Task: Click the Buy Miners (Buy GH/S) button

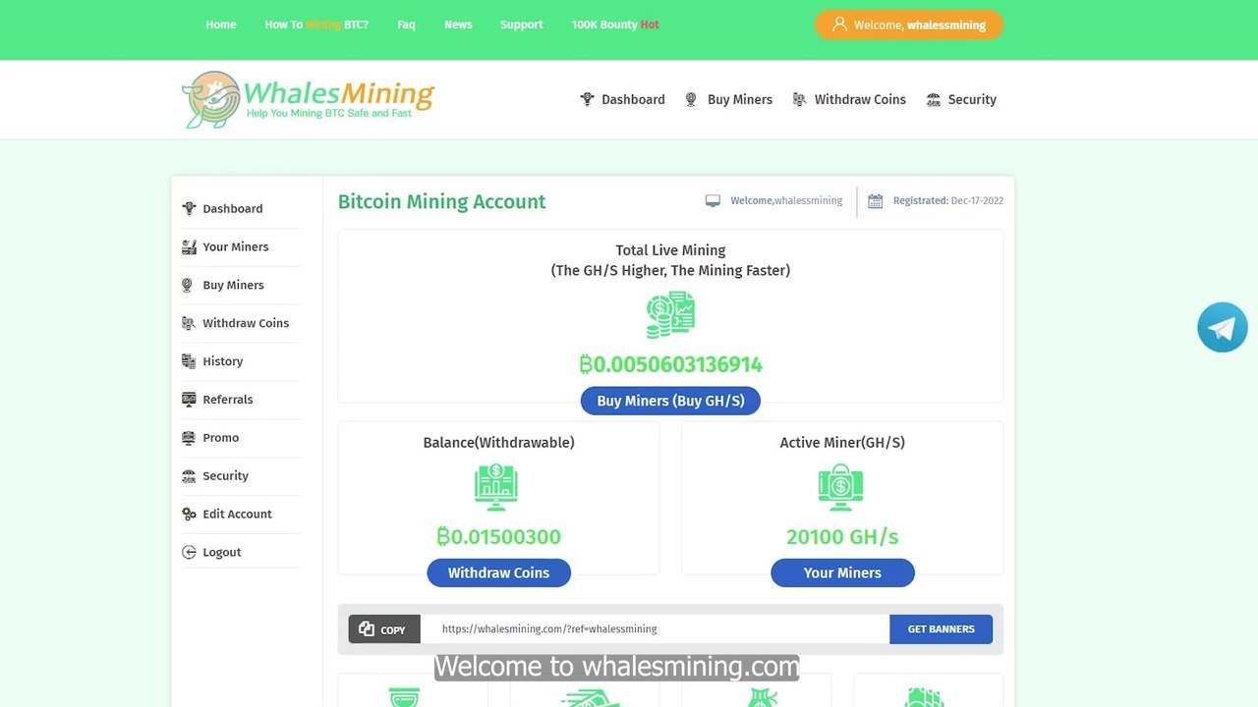Action: tap(670, 401)
